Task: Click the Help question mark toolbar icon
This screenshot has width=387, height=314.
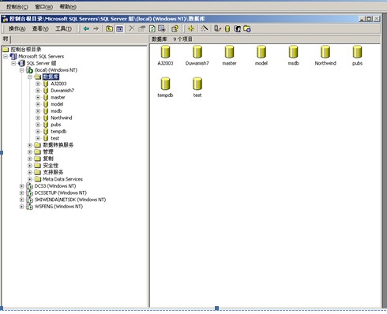Action: click(x=175, y=28)
